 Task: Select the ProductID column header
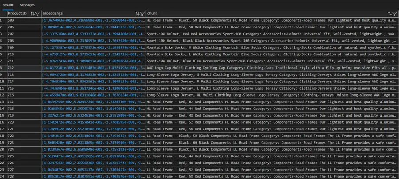24,13
